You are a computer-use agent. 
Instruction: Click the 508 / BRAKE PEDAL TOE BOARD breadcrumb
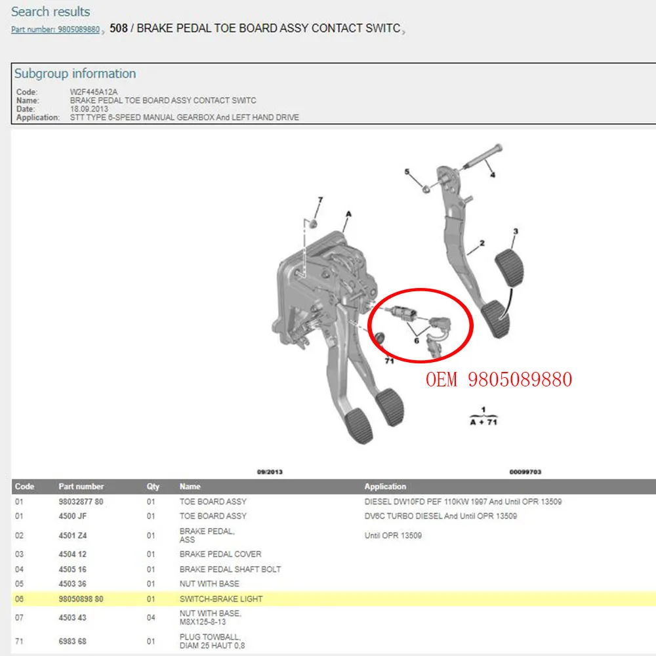point(255,28)
